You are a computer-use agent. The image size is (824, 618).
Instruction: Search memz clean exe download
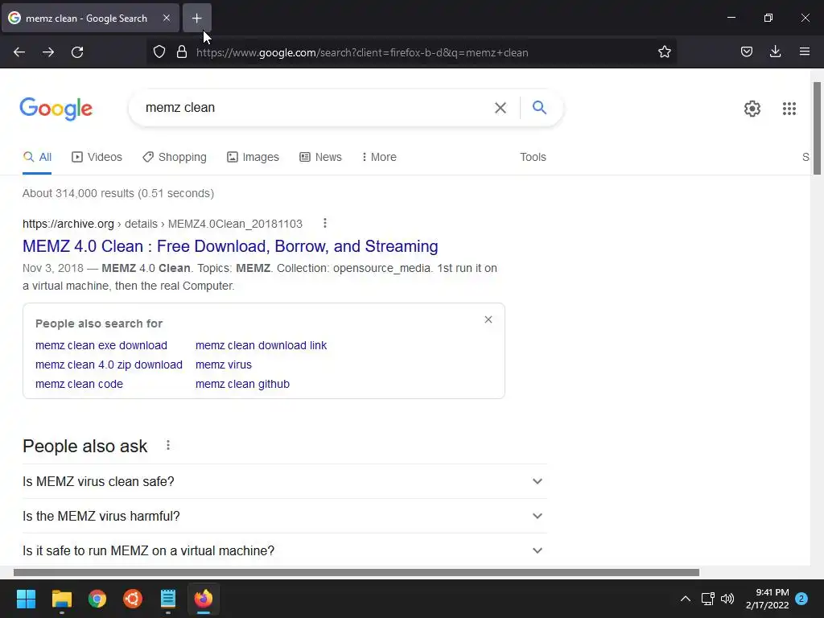(x=101, y=345)
